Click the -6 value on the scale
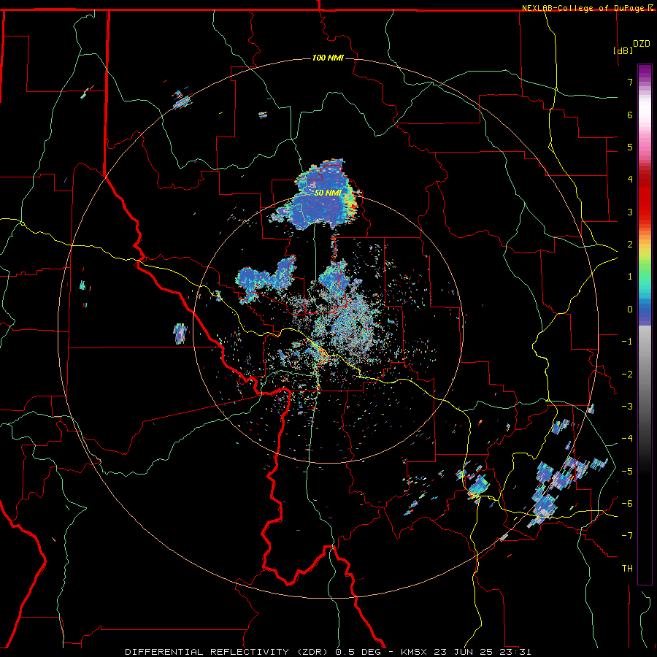 tap(627, 504)
